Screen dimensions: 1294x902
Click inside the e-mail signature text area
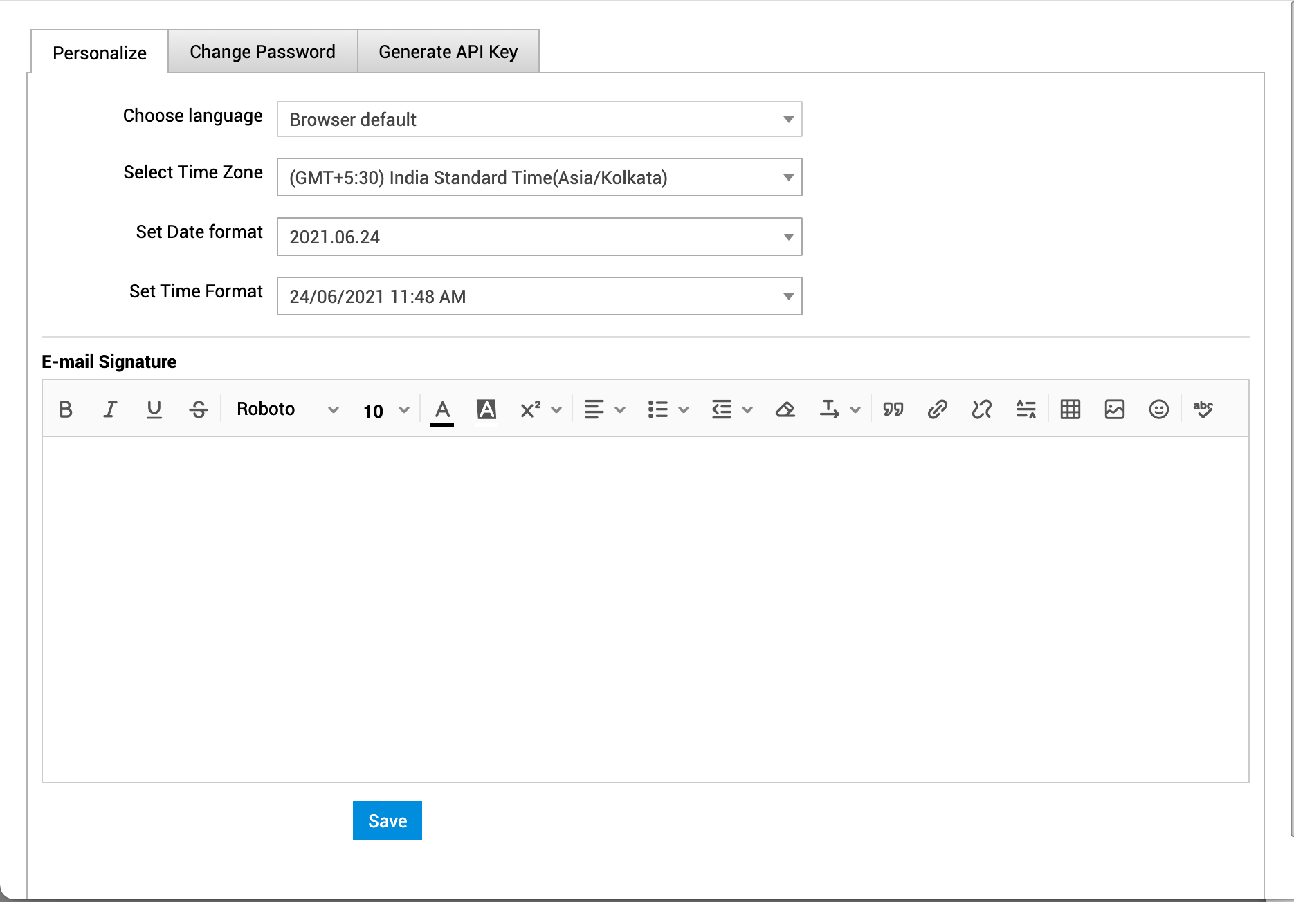point(645,609)
